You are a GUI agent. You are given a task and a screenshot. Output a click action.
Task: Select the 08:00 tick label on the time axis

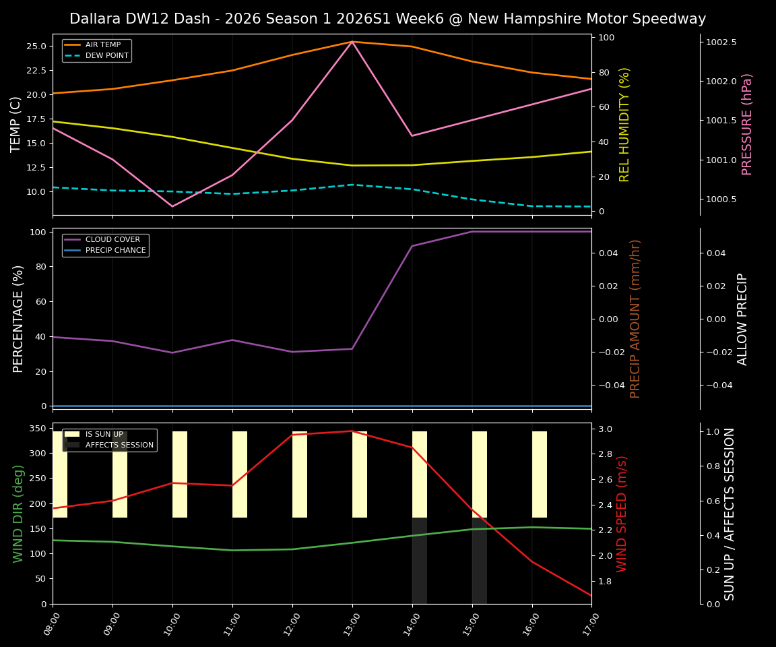pos(53,623)
